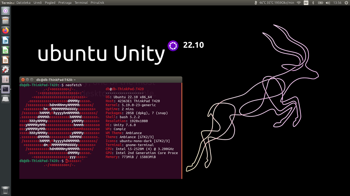Click the temperature sensor indicator icon
Screen dimensions: 350x196
[256, 3]
